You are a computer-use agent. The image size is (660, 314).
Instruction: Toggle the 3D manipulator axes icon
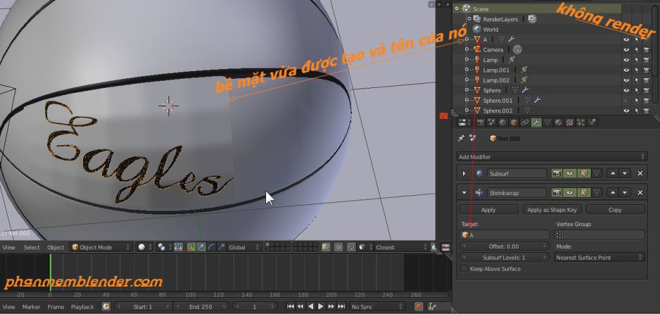point(191,247)
